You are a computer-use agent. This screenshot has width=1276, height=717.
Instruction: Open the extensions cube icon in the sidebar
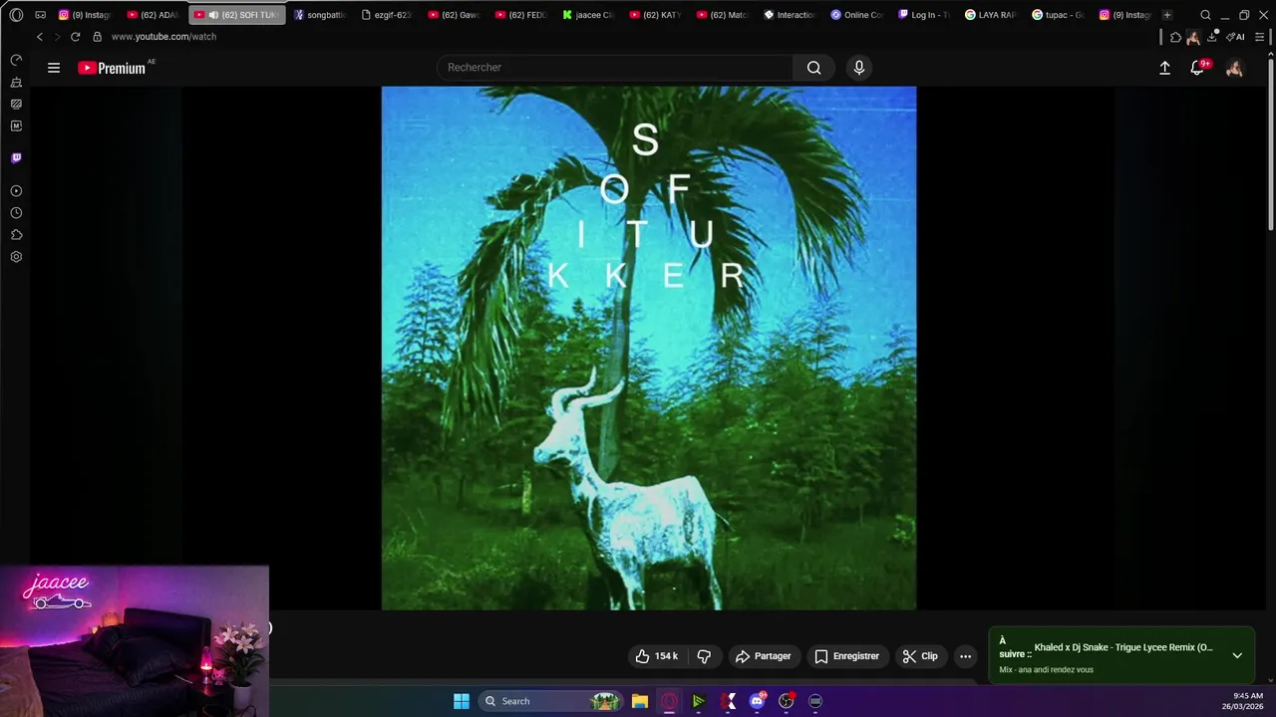(x=16, y=234)
